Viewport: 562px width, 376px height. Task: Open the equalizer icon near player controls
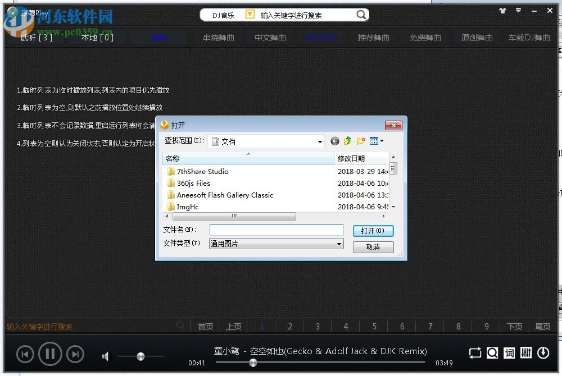[525, 353]
